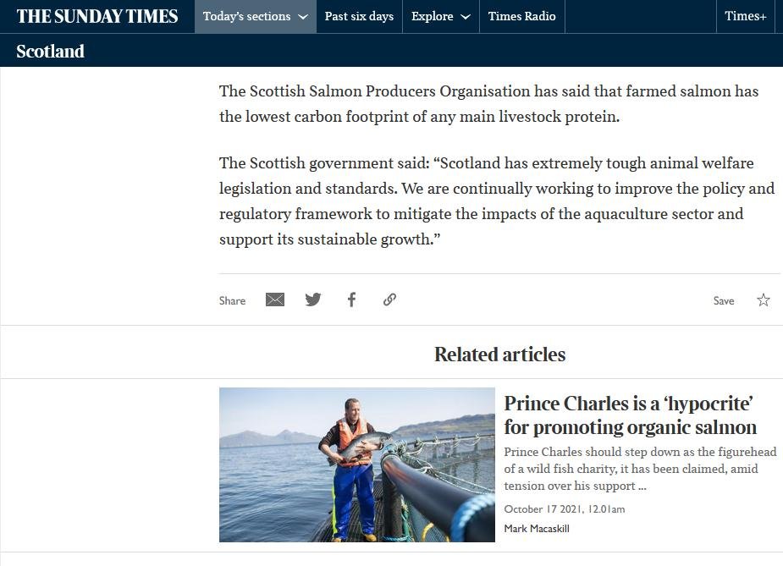Screen dimensions: 783x566
Task: Open the Times+ menu item
Action: click(x=745, y=16)
